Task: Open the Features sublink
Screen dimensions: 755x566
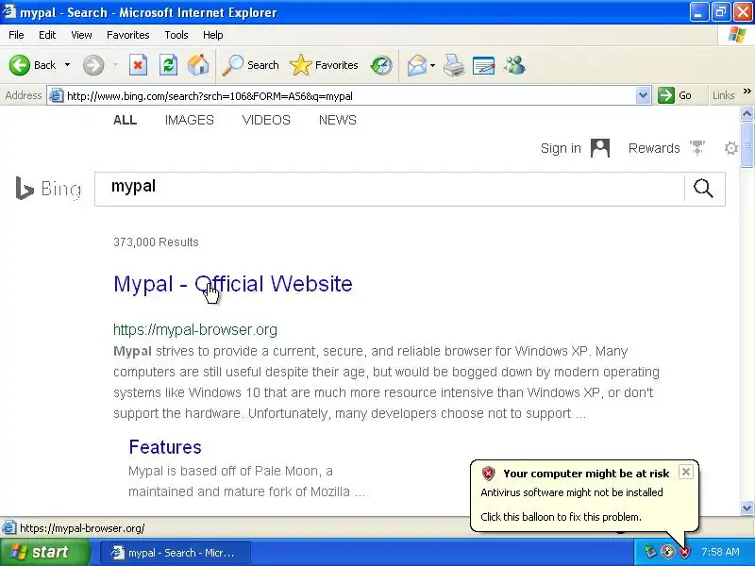Action: tap(165, 447)
